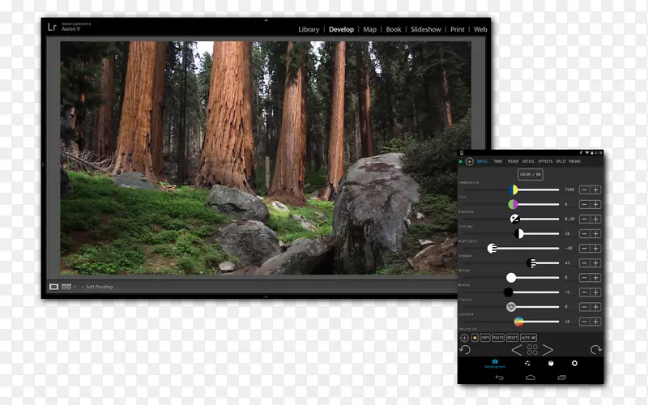Select the Tone tab in mobile panel

pos(499,161)
